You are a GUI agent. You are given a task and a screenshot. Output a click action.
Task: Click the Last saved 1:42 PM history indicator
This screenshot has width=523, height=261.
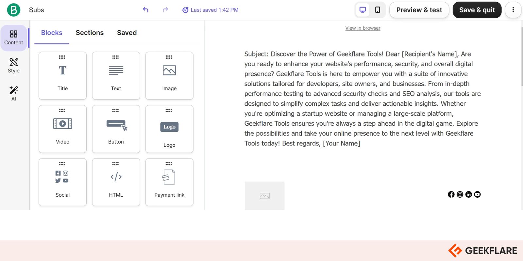coord(211,10)
